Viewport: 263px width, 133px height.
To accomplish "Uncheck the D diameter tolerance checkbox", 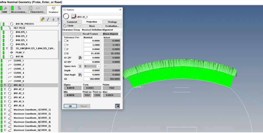I will click(x=66, y=53).
